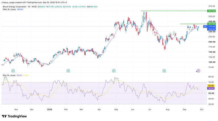Image resolution: width=218 pixels, height=121 pixels.
Task: Click the Bloom Energy Corporation symbol title
Action: coord(14,7)
